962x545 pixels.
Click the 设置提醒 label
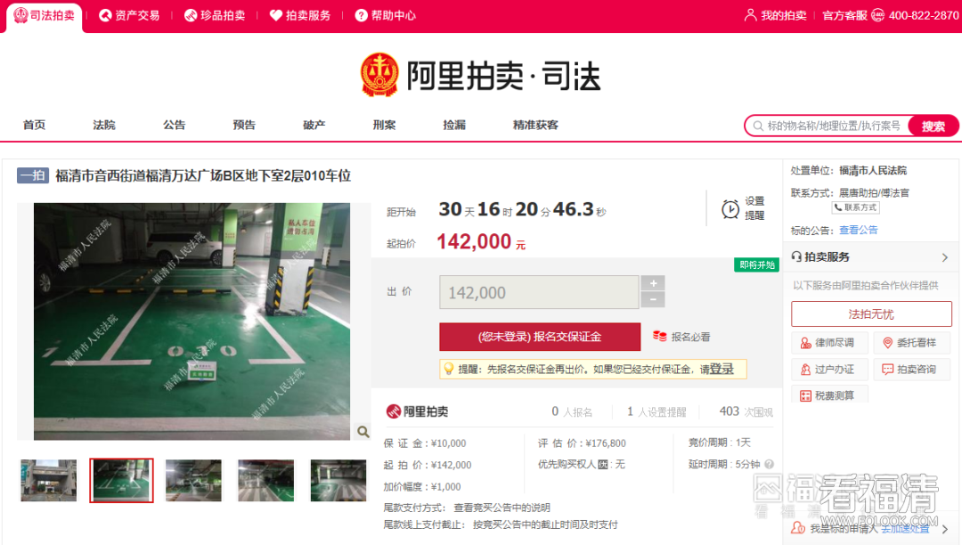[754, 208]
